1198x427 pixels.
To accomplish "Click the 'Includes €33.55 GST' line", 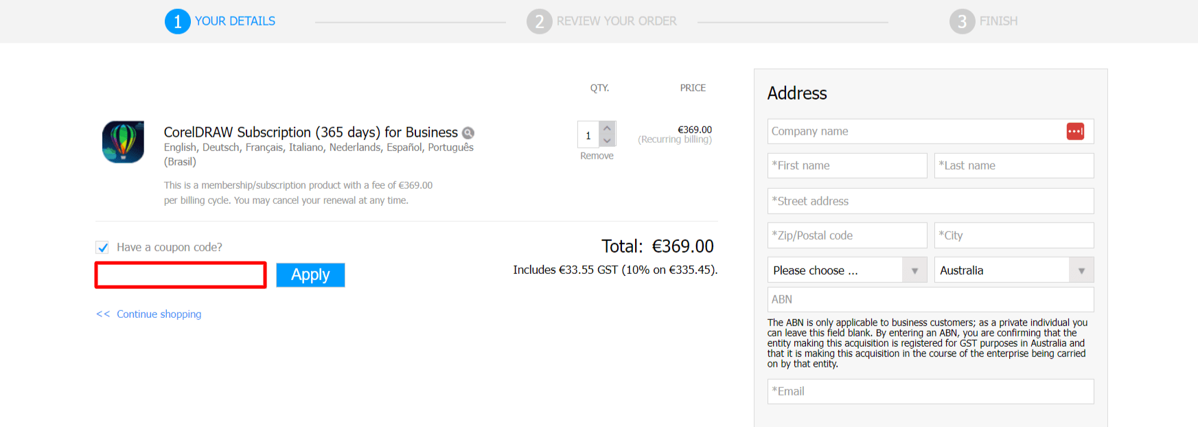I will coord(615,270).
